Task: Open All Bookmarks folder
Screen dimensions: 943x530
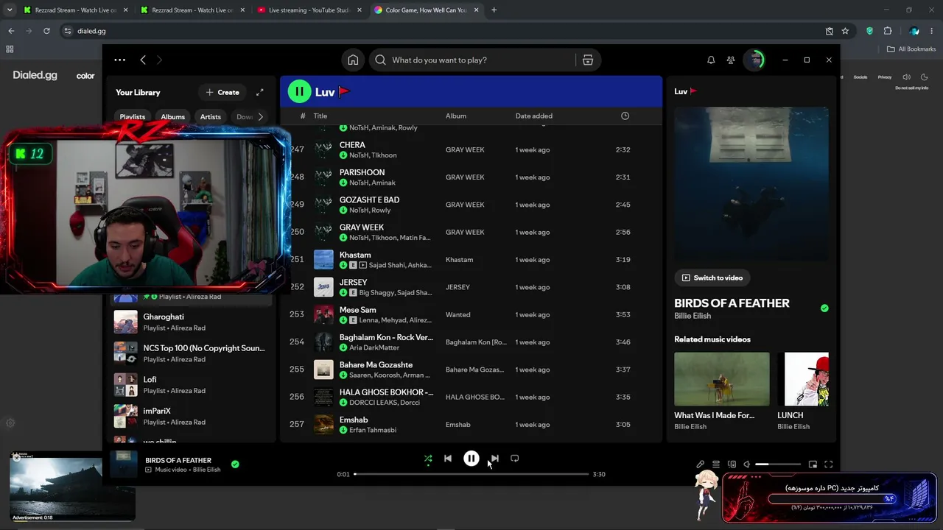Action: (911, 49)
